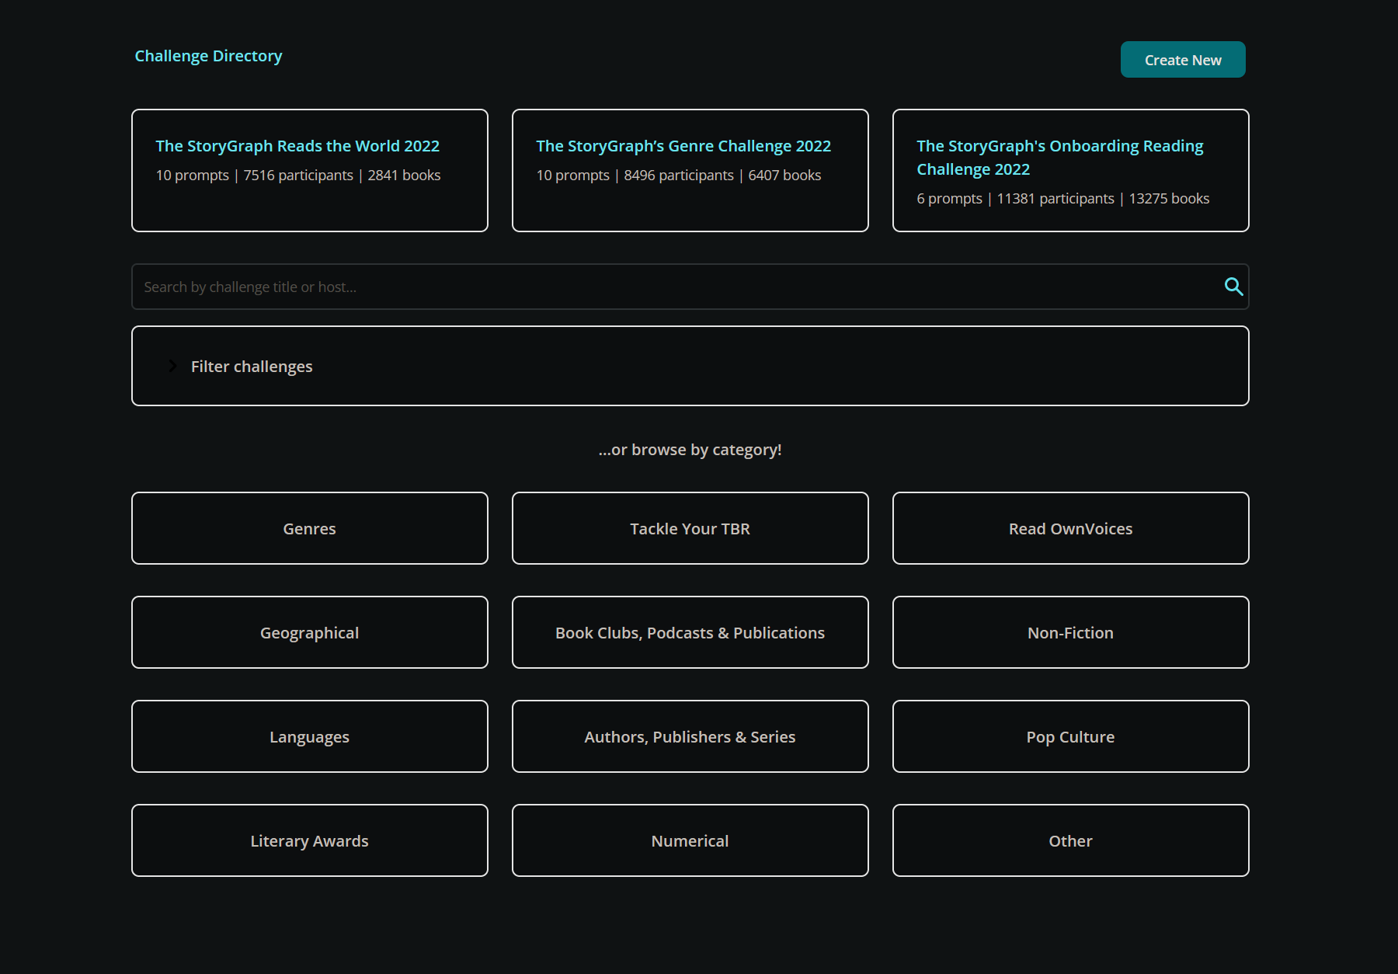Screen dimensions: 1398x974
Task: Select the Tackle Your TBR category
Action: 690,528
